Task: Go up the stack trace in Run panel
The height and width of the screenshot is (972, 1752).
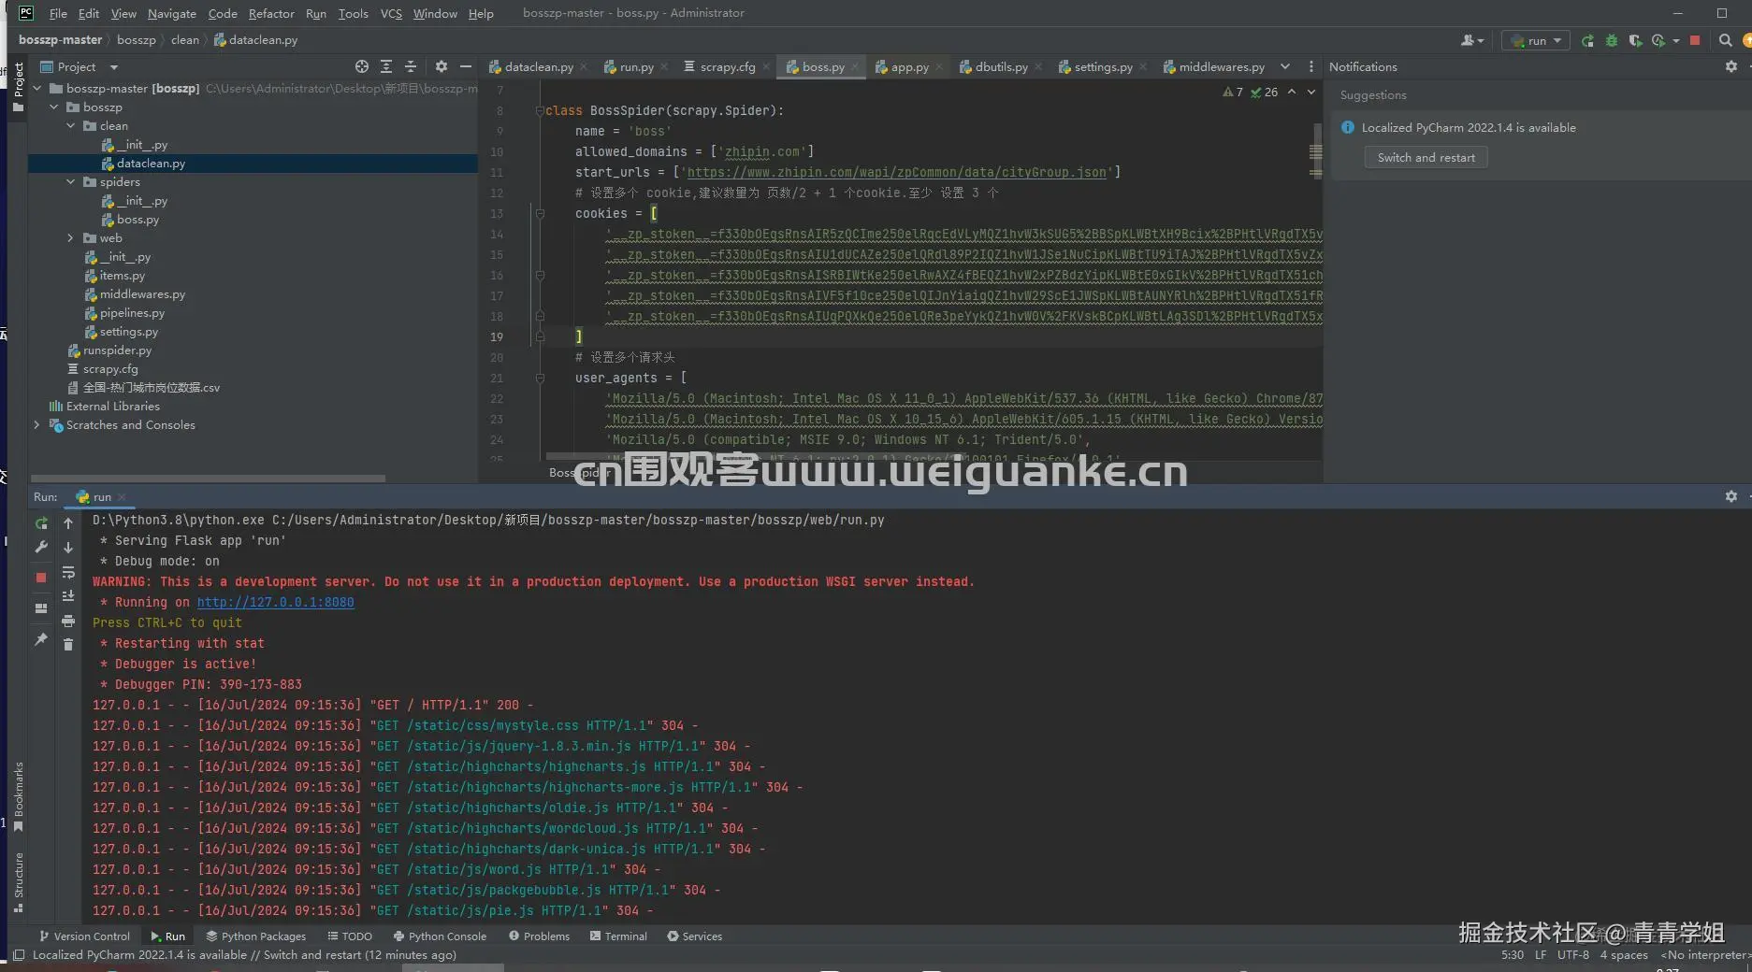Action: click(68, 523)
